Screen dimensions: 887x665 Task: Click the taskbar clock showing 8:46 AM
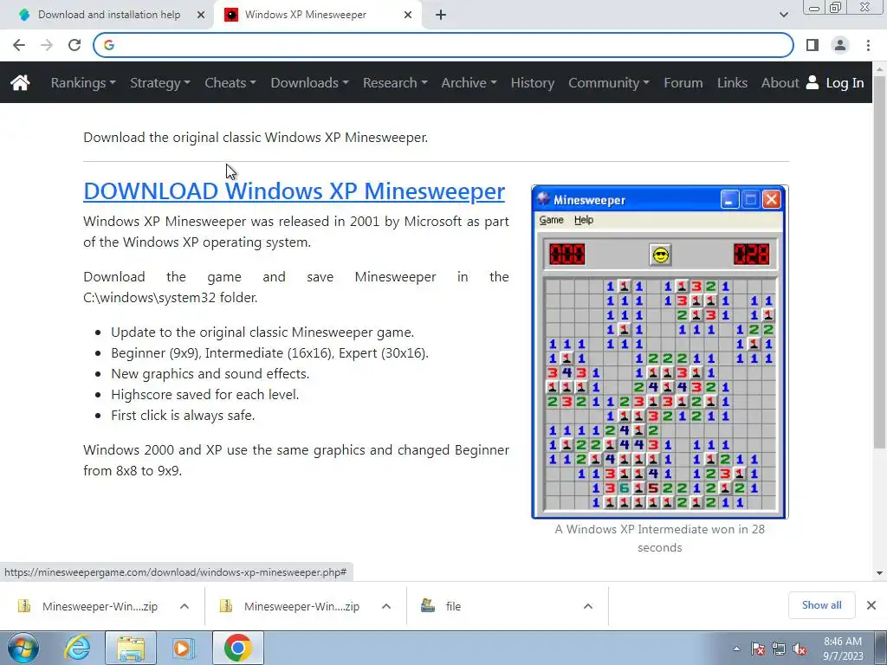coord(842,649)
